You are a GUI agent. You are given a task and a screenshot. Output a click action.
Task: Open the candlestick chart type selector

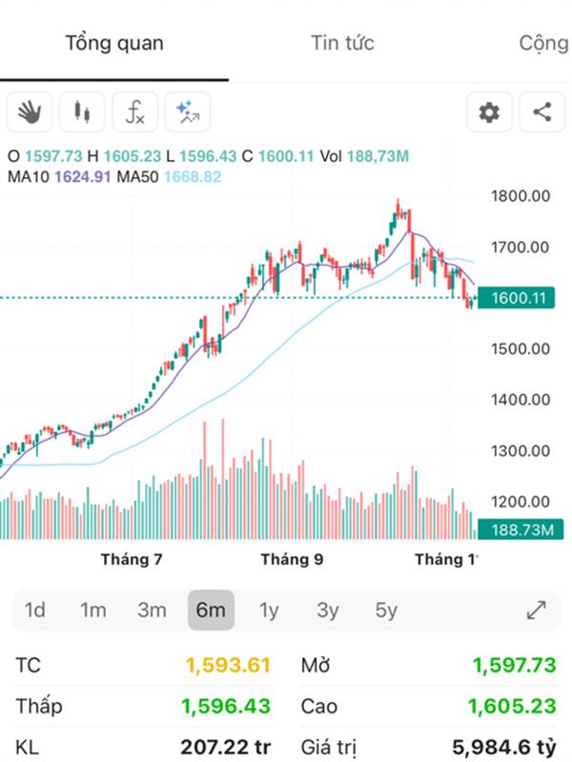[x=83, y=113]
